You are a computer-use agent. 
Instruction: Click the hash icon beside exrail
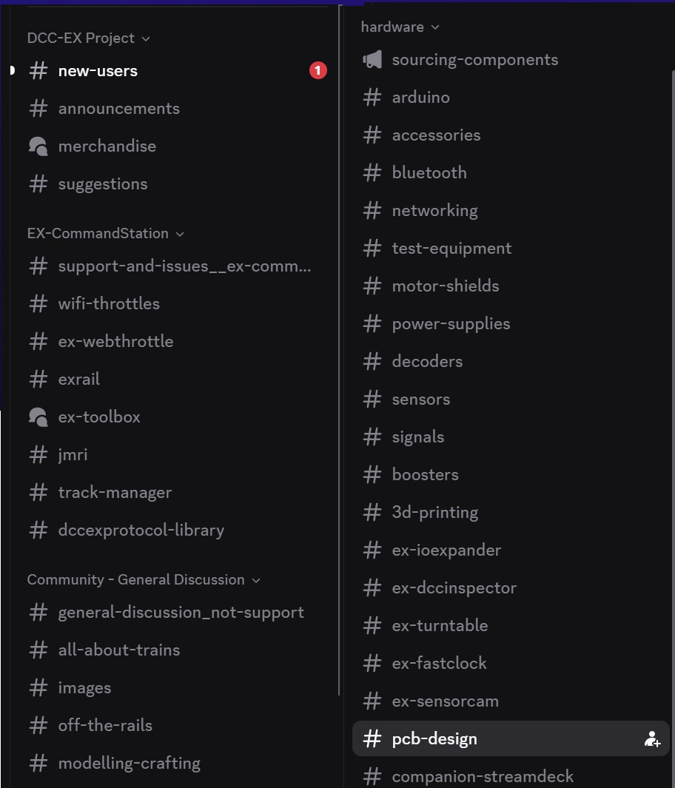tap(38, 379)
